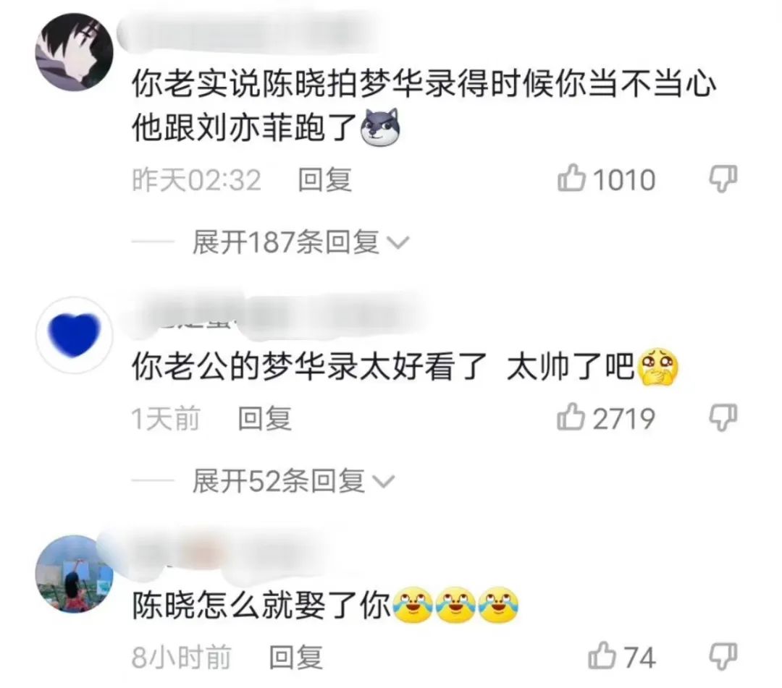Open the blue heart avatar profile
The width and height of the screenshot is (782, 688).
point(75,335)
